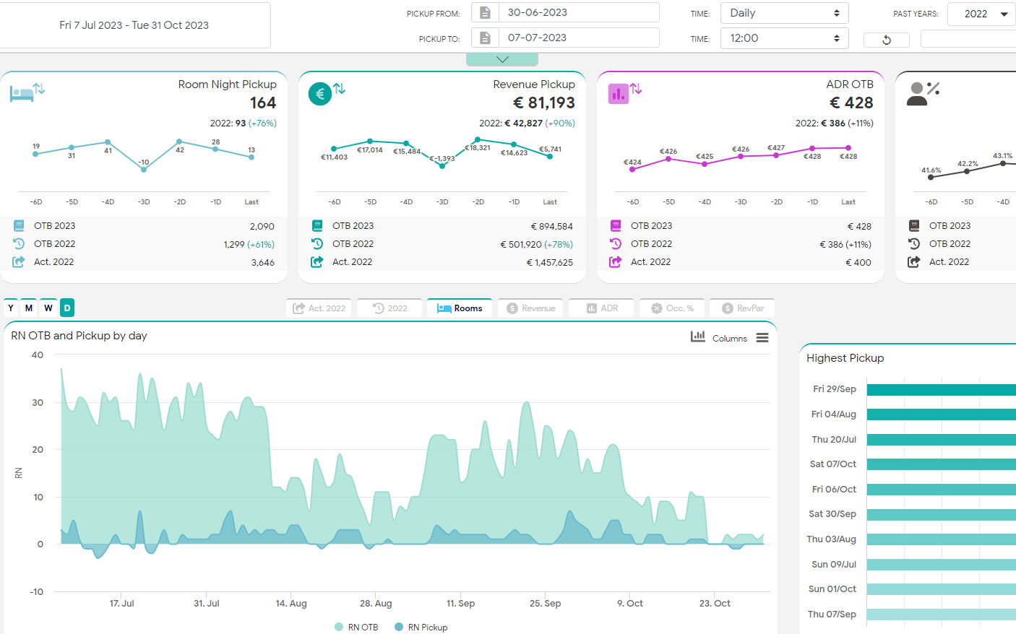Click the pink bar chart ADR OTB icon
Image resolution: width=1016 pixels, height=634 pixels.
(618, 93)
